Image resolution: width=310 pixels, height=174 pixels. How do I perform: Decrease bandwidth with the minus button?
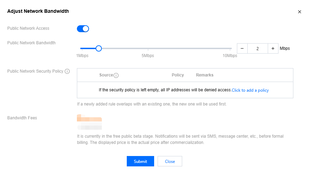pos(242,48)
